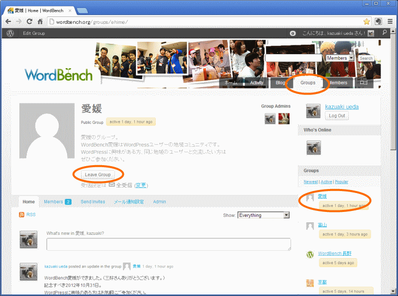
Task: Click the WordPress logo in admin bar
Action: point(10,33)
